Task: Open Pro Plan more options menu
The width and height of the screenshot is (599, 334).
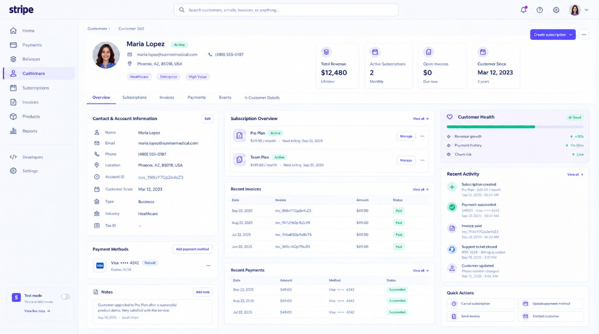Action: (422, 136)
